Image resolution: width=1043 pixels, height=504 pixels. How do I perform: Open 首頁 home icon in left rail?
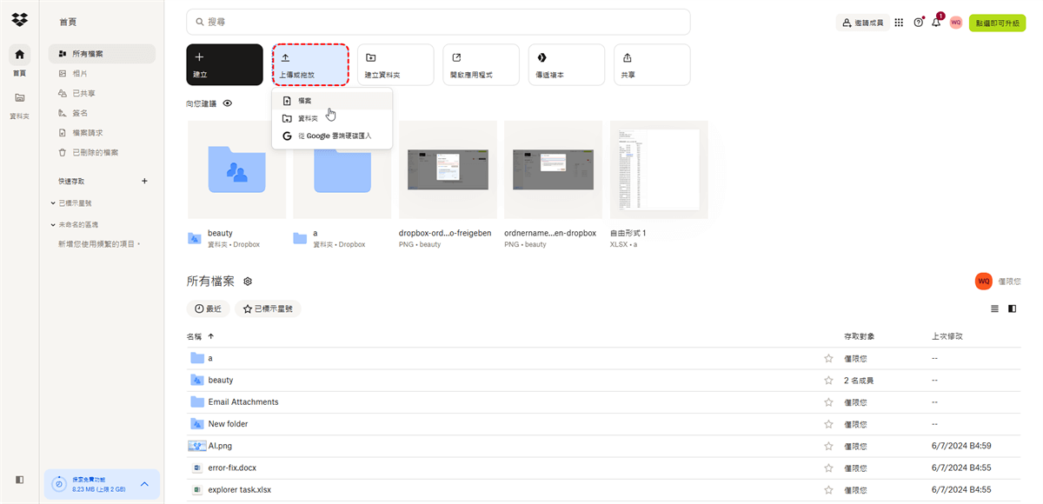click(x=19, y=54)
